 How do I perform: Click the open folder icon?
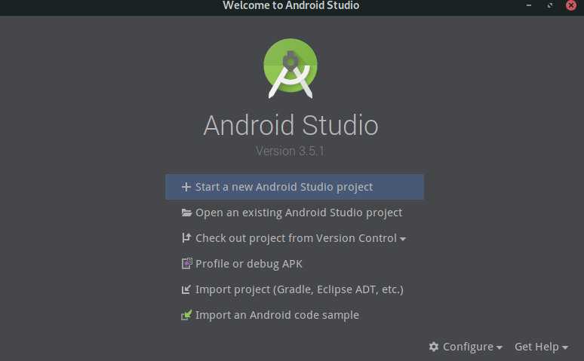tap(186, 213)
